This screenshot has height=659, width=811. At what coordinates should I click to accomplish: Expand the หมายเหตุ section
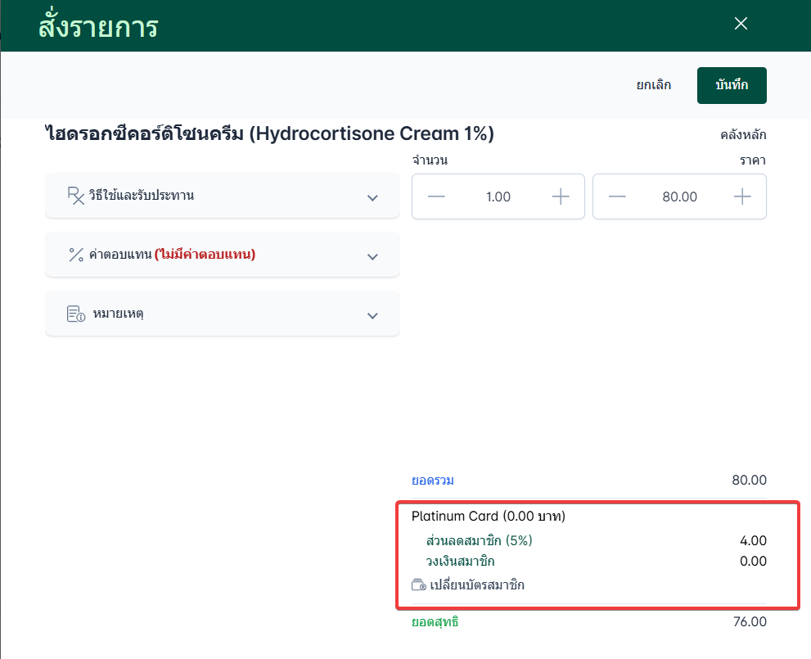click(372, 316)
